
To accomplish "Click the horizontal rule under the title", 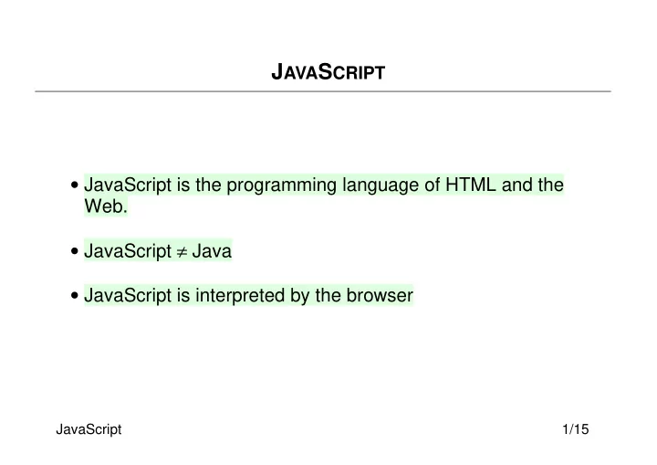I will click(x=323, y=91).
